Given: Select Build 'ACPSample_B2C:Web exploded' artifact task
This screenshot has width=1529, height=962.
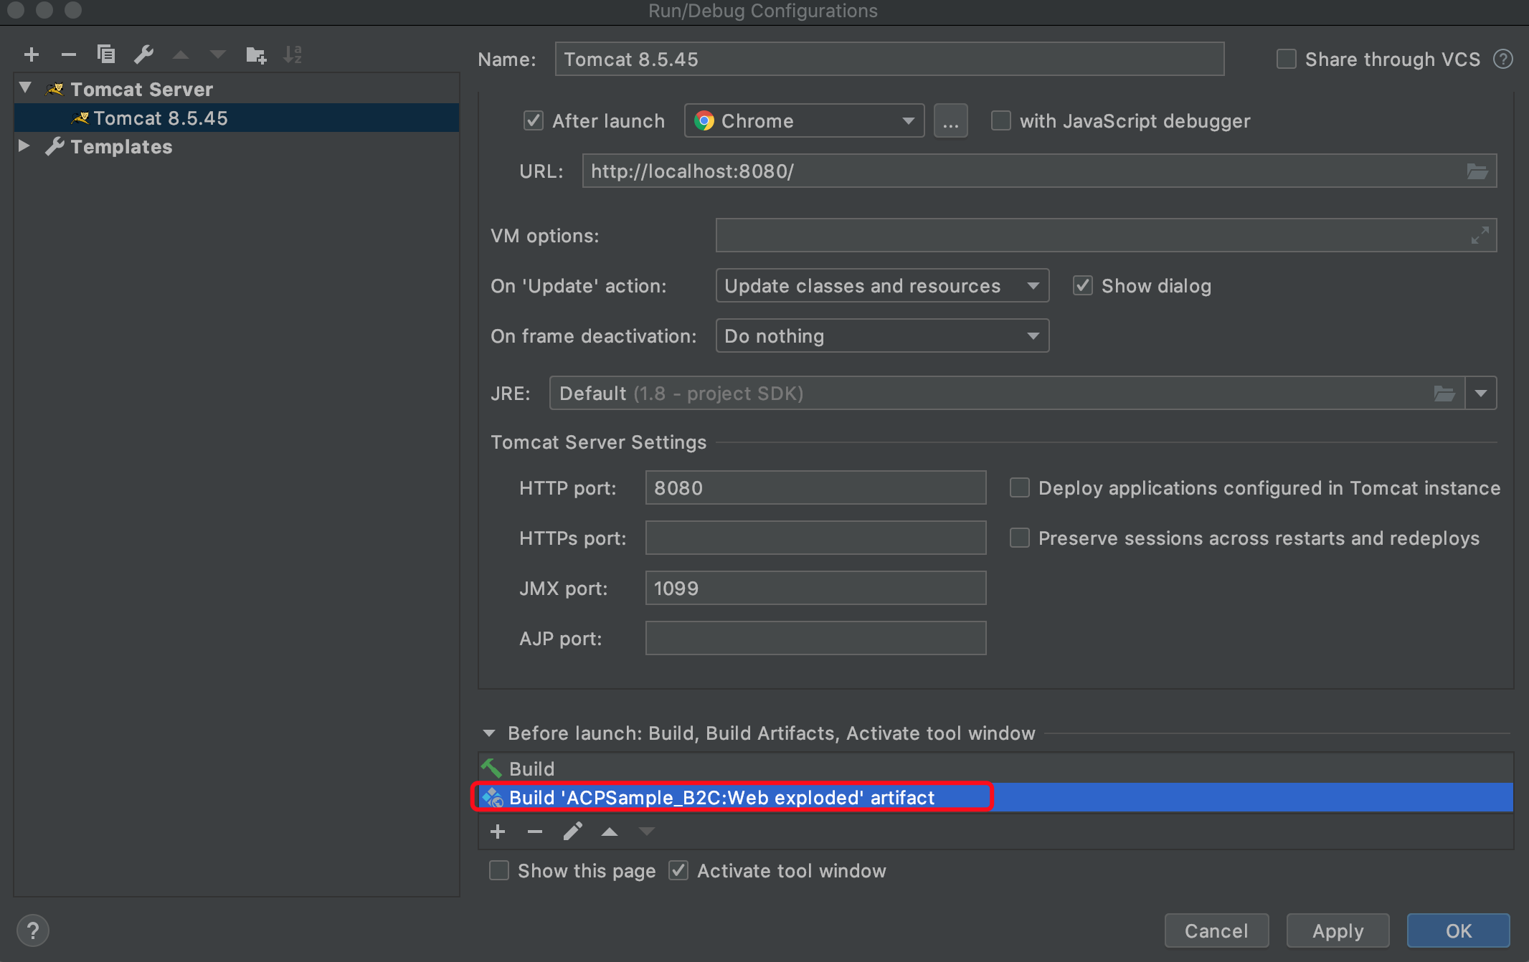Looking at the screenshot, I should pos(995,797).
